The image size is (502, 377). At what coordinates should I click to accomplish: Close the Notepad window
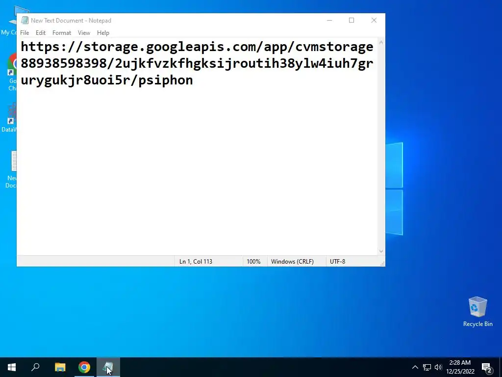(374, 20)
